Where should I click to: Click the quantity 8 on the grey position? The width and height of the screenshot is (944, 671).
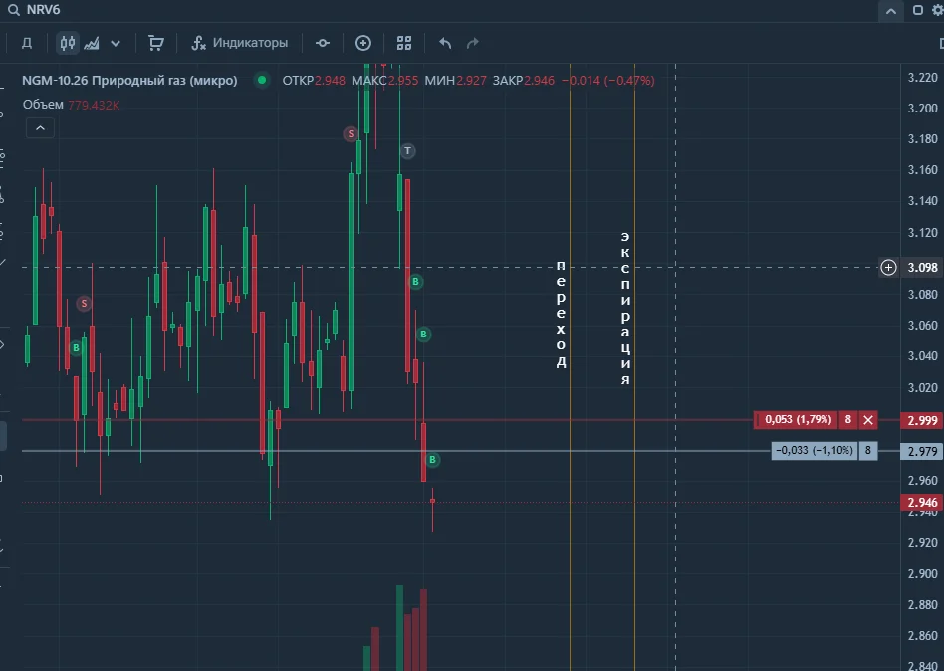tap(868, 451)
